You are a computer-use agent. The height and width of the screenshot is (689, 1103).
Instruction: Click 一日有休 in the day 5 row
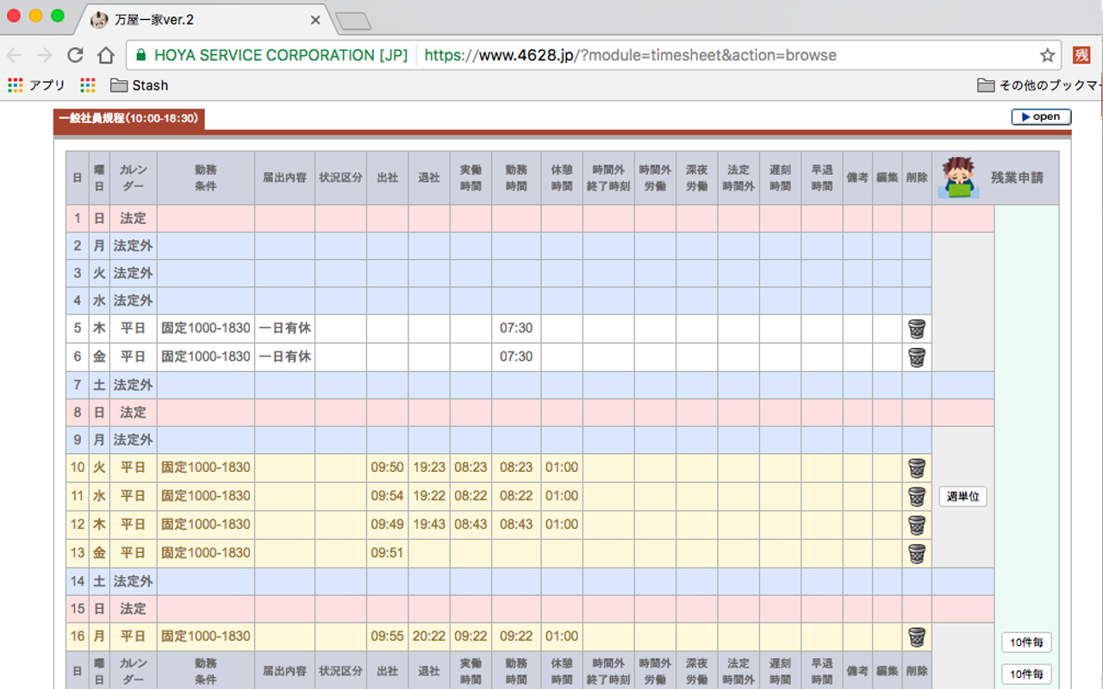[x=285, y=328]
